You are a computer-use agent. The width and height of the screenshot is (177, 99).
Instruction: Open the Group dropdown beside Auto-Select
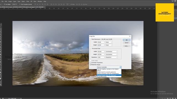(x=15, y=4)
